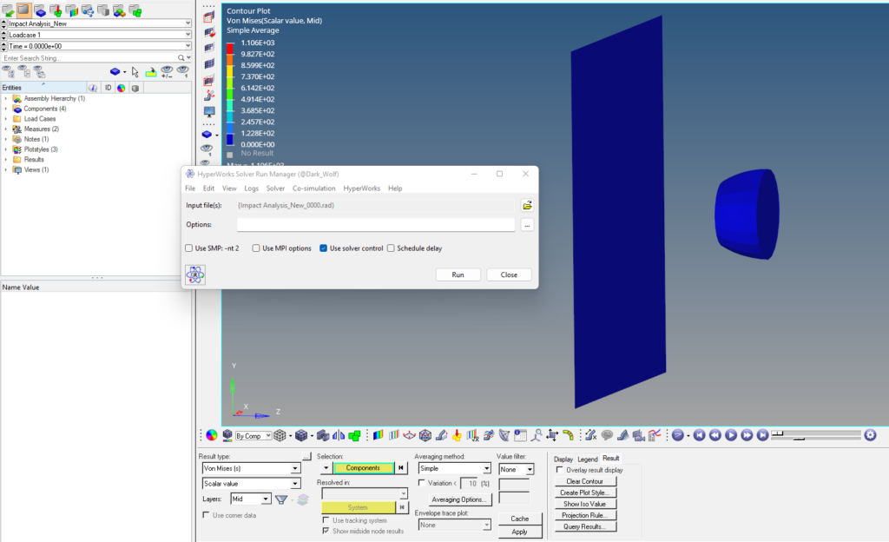889x542 pixels.
Task: Uncheck the Use solver control checkbox
Action: (323, 248)
